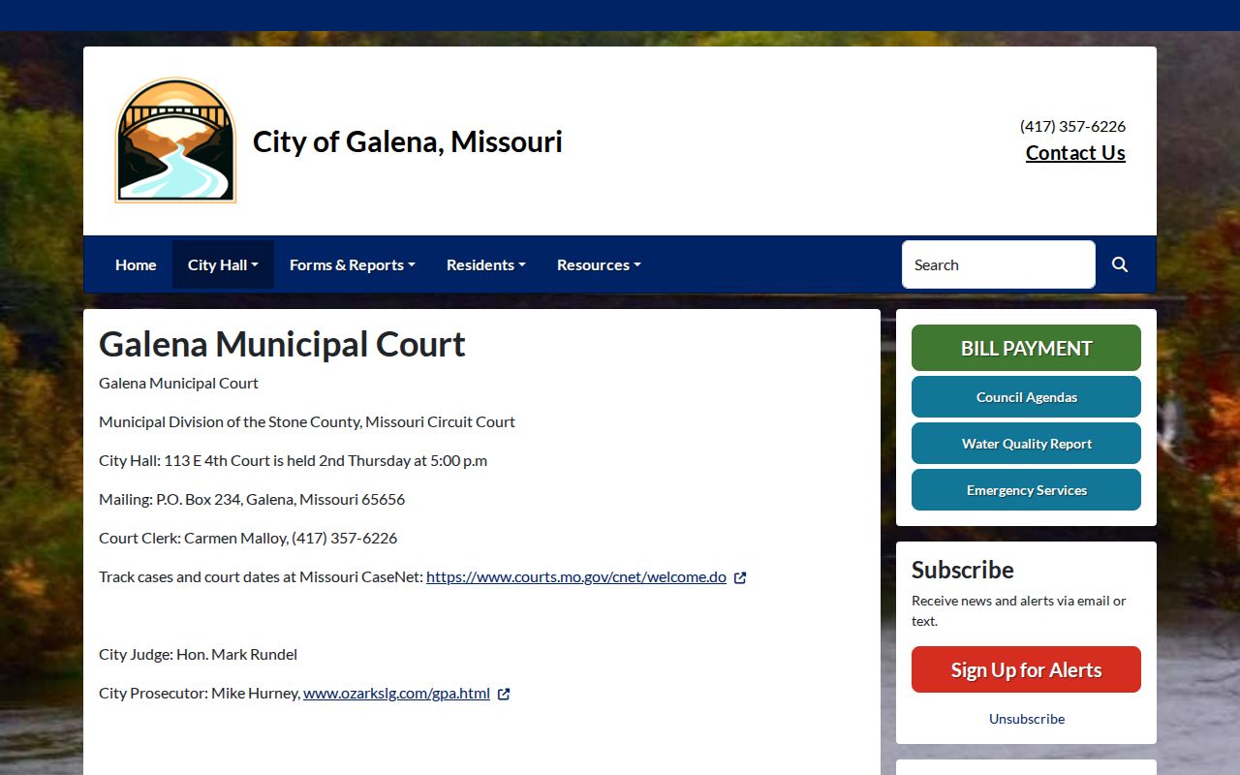Click the Contact Us link

pyautogui.click(x=1075, y=153)
